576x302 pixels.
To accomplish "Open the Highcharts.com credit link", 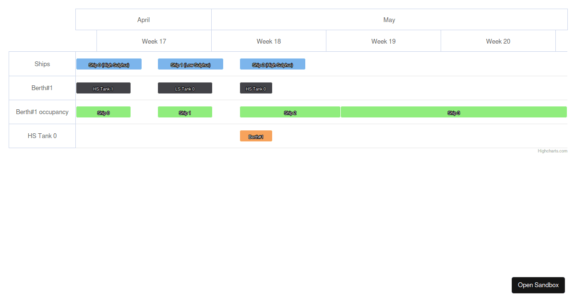I will click(552, 151).
